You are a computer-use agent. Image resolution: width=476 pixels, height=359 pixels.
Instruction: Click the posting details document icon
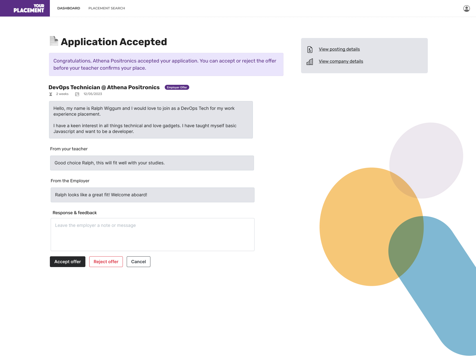[x=310, y=50]
